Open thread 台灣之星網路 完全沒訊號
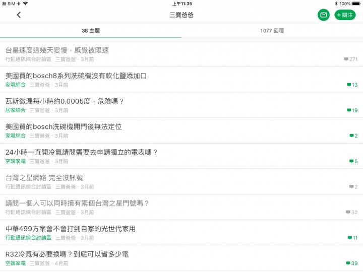 (x=181, y=182)
